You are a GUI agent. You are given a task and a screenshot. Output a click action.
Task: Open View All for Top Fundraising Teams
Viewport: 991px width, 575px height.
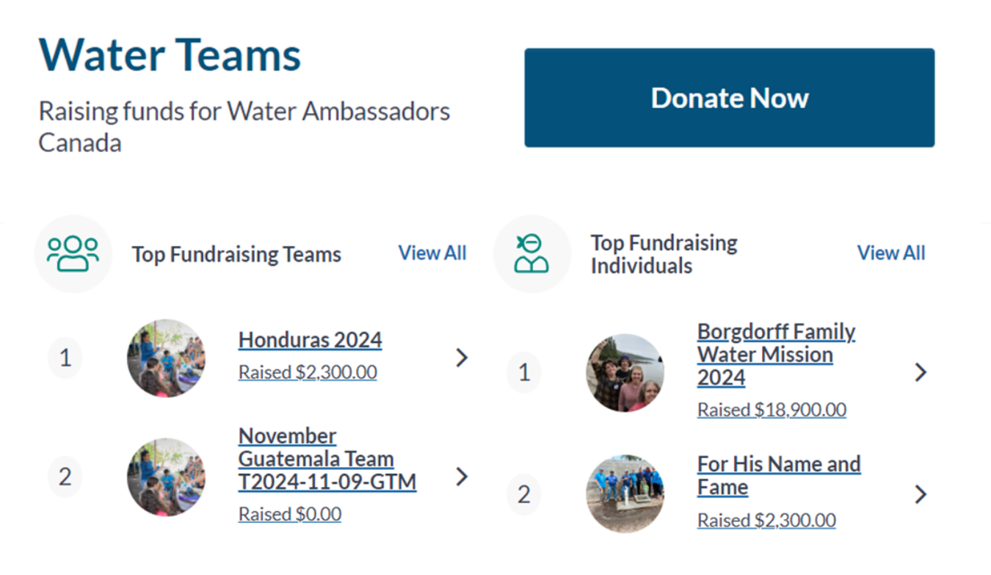point(432,253)
